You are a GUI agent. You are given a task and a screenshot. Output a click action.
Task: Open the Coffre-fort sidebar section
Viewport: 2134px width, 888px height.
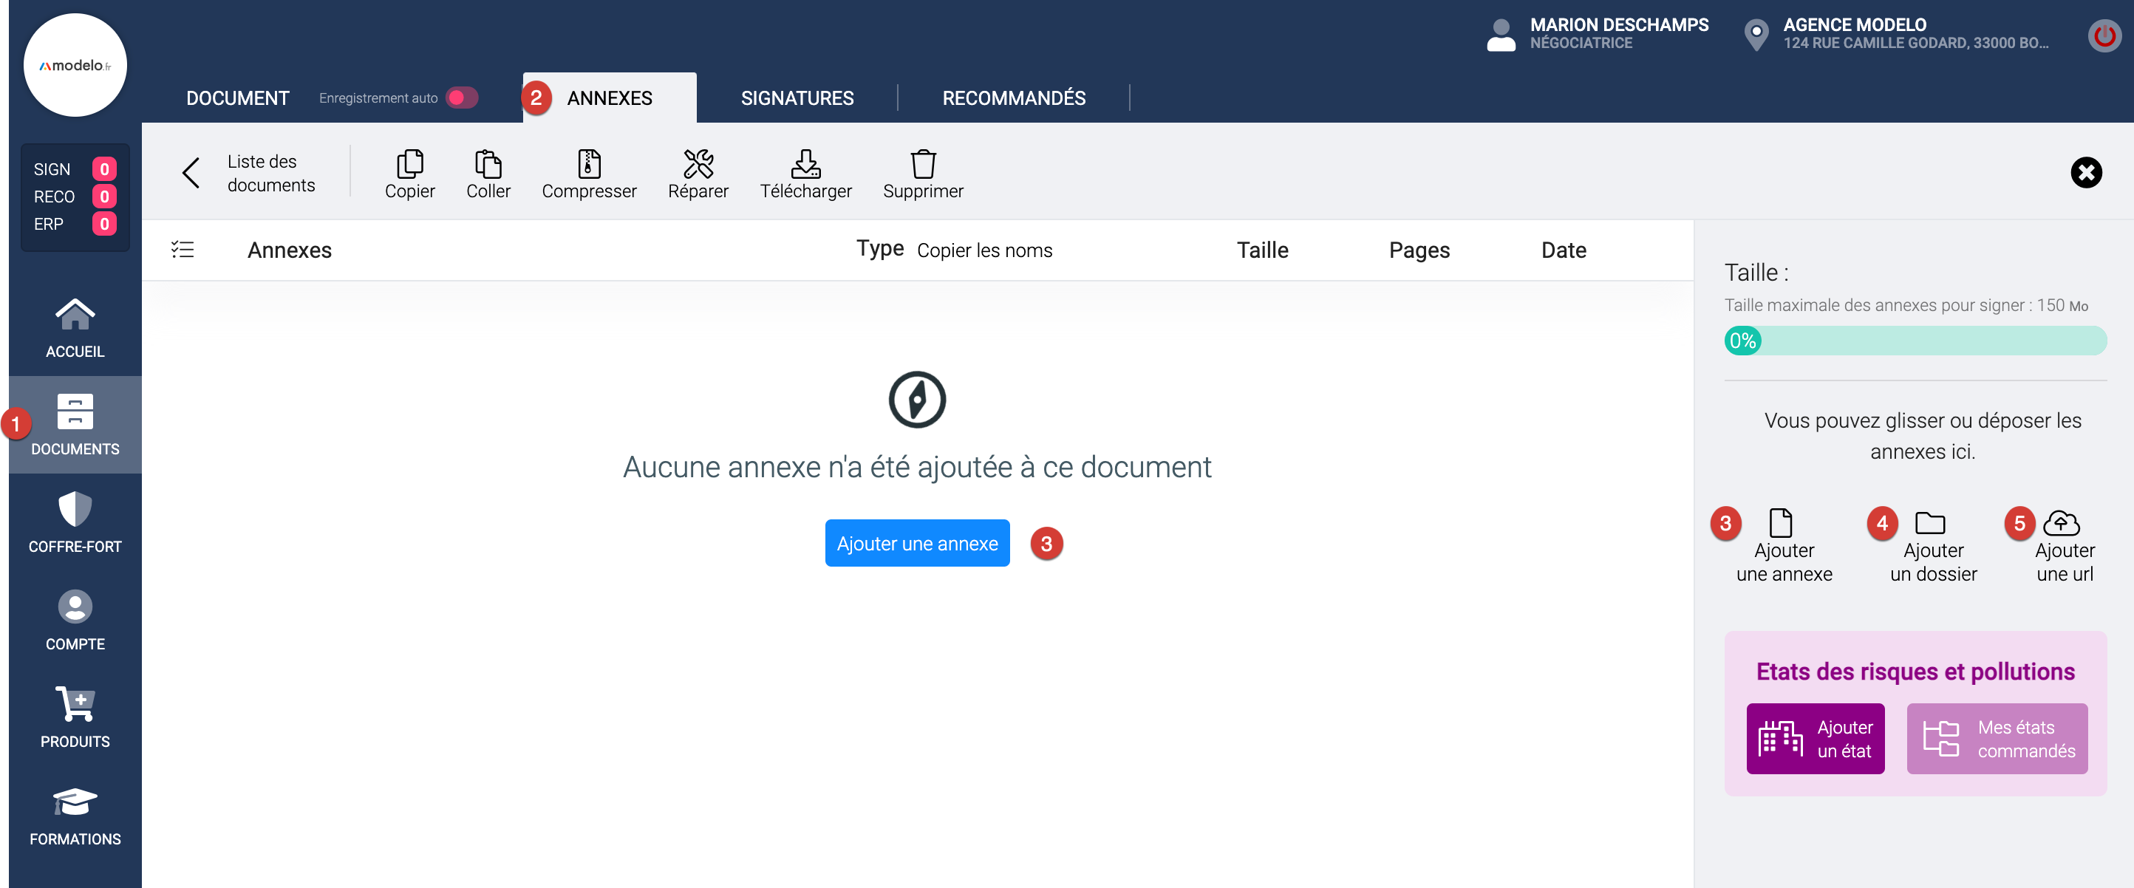click(75, 522)
